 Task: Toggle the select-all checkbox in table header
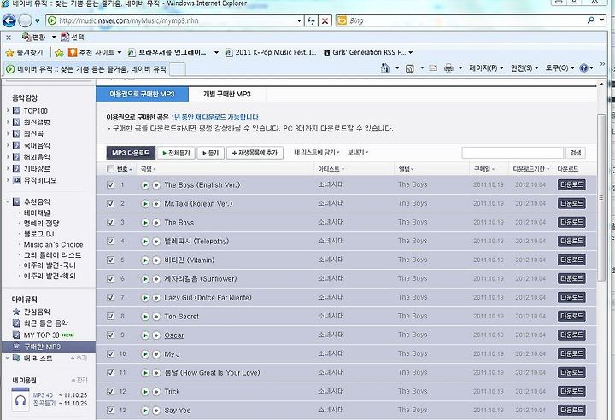(x=110, y=169)
